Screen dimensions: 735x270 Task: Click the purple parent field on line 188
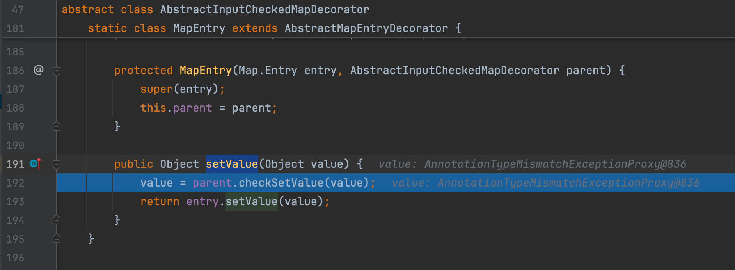192,108
